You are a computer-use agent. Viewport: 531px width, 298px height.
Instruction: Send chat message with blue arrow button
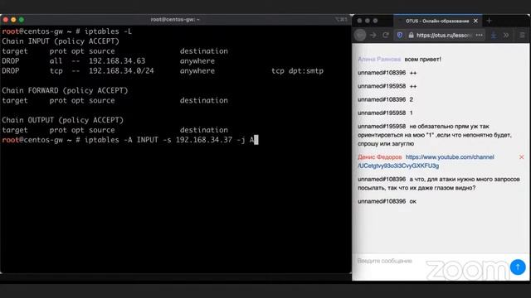coord(518,267)
